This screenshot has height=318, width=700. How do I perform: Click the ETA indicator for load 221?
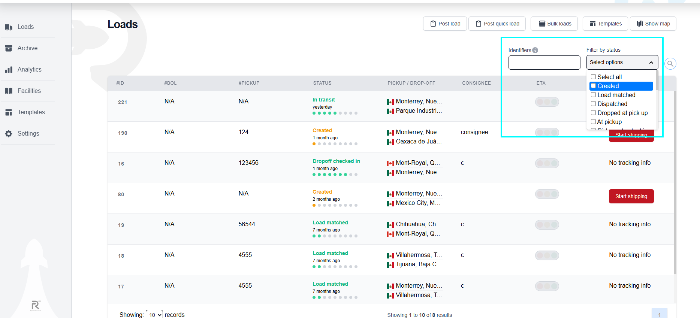[547, 102]
